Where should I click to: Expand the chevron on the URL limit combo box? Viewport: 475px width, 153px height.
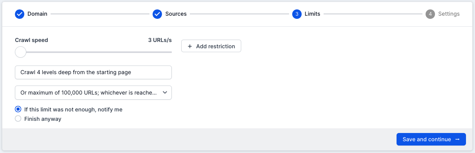[165, 93]
